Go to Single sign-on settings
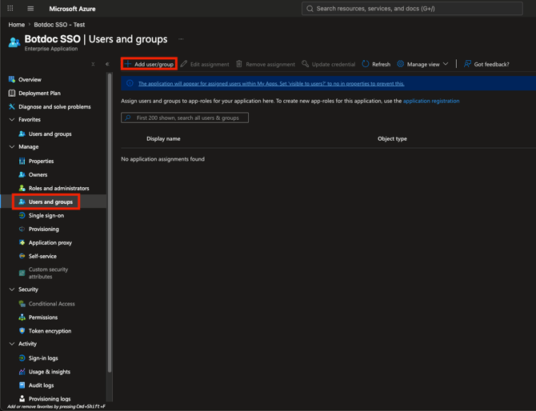536x411 pixels. tap(46, 216)
